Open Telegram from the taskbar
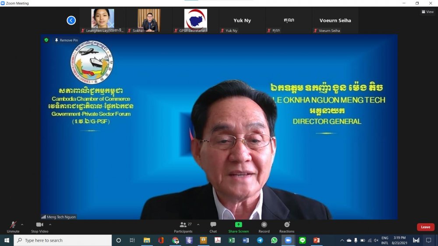 click(x=260, y=240)
